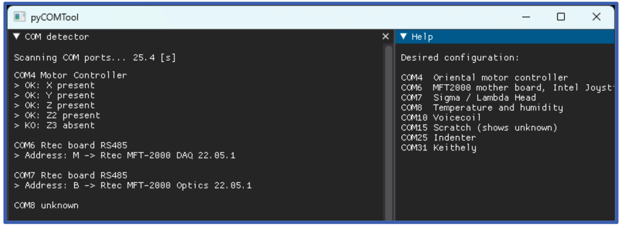Click COM10 Voicecoil in Help list
Screen dimensions: 626x228
click(441, 117)
